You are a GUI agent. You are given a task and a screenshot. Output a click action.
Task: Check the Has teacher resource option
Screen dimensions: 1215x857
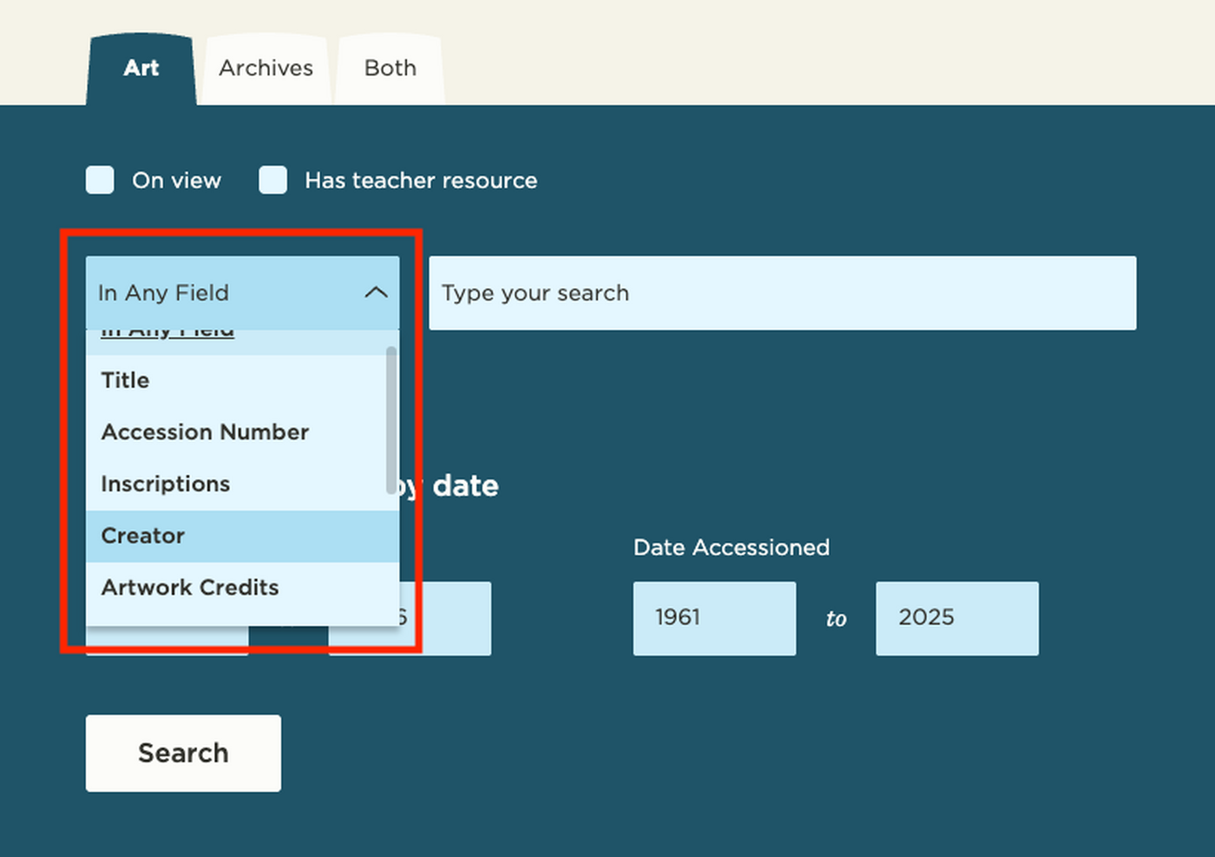point(273,180)
